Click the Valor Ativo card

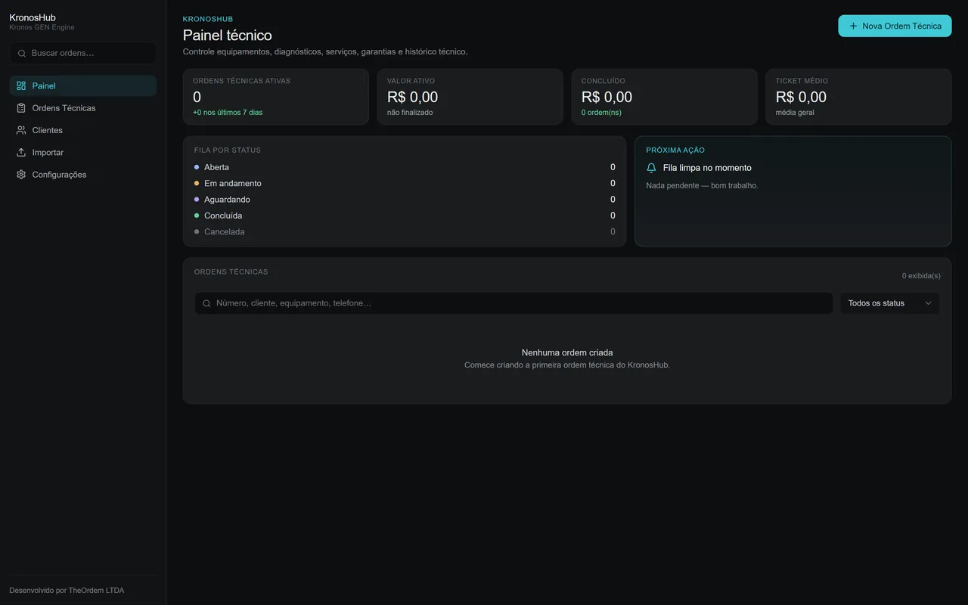point(470,97)
